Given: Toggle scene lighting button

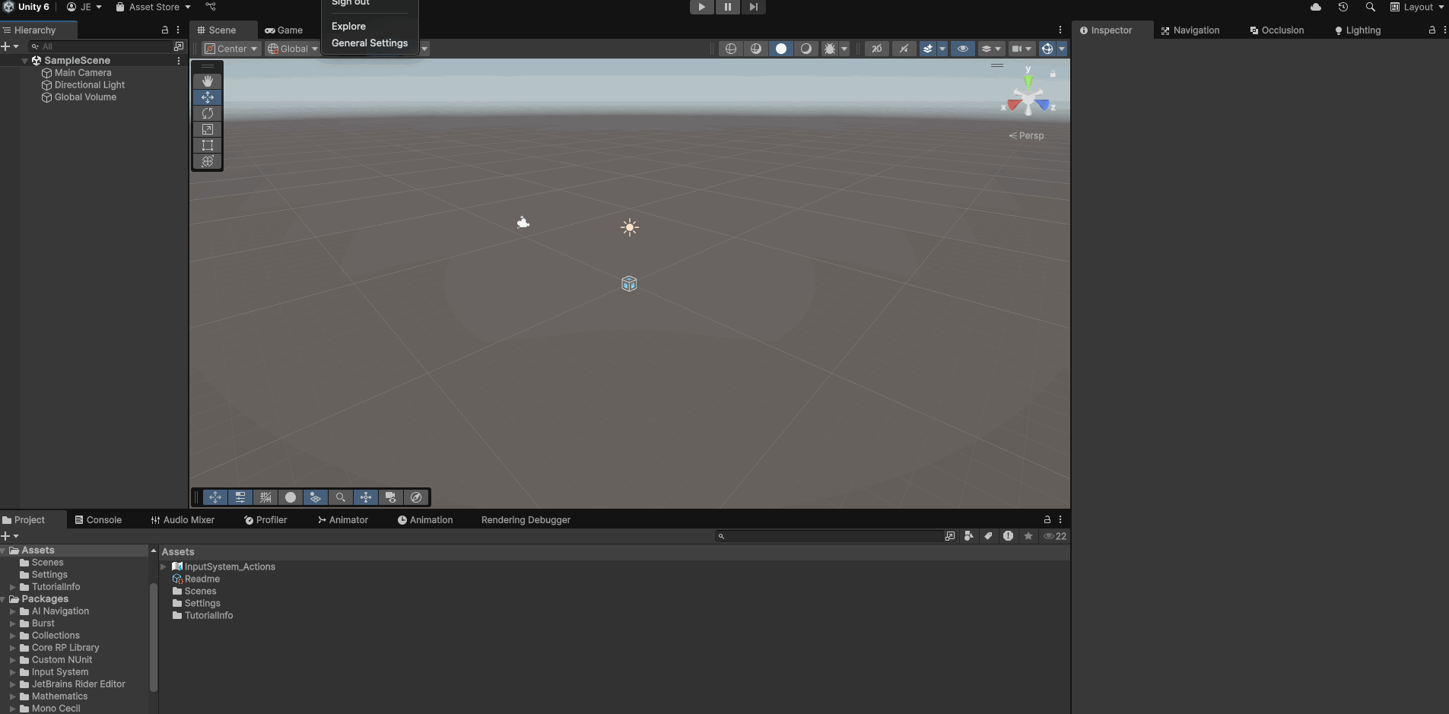Looking at the screenshot, I should (x=904, y=49).
